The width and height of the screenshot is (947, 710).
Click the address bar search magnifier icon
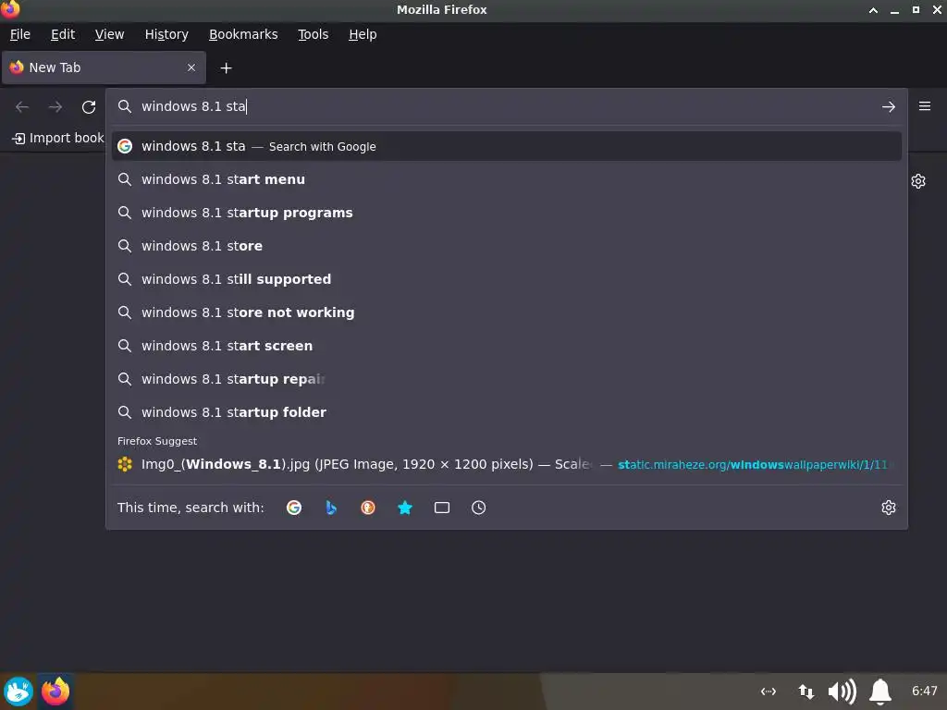(125, 106)
